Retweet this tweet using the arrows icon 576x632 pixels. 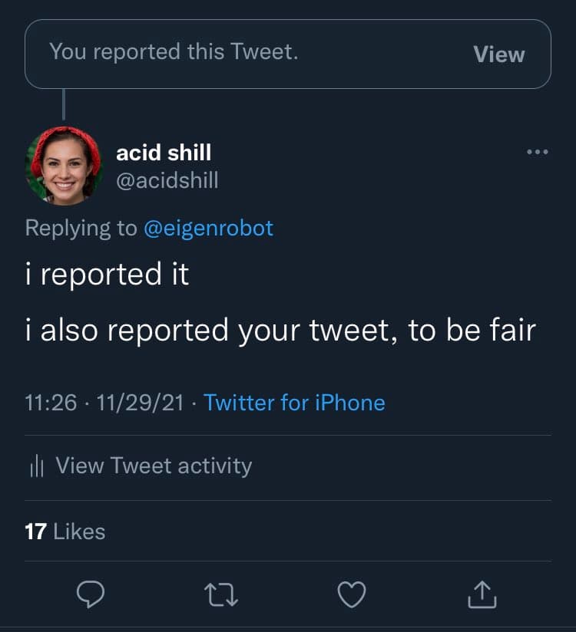tap(222, 594)
